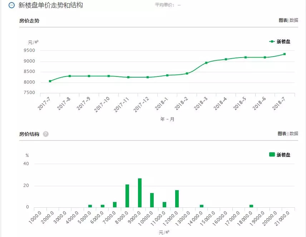
Task: Click the 2018-3 data point marker
Action: [x=206, y=63]
